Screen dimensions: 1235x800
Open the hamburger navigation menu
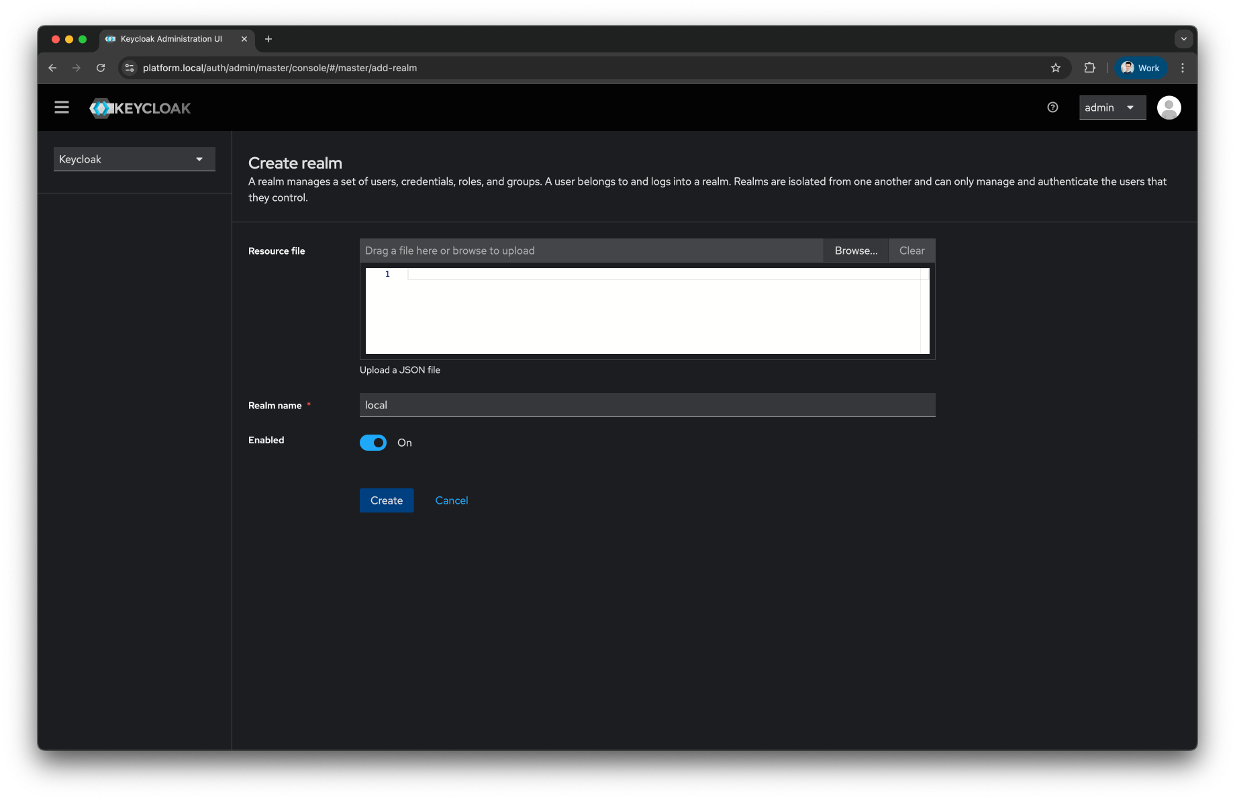[62, 107]
